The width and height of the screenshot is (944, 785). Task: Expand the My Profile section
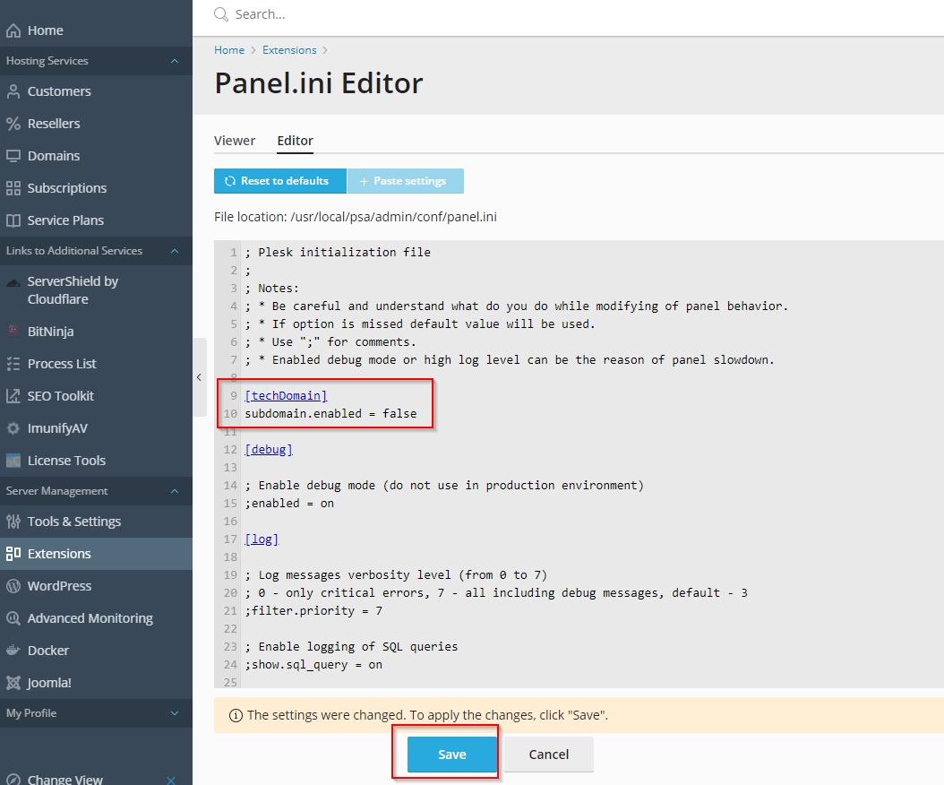pyautogui.click(x=175, y=713)
